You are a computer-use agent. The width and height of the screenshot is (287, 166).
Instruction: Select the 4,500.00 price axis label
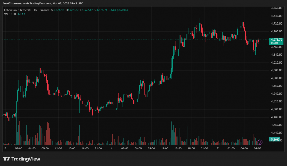[276, 109]
